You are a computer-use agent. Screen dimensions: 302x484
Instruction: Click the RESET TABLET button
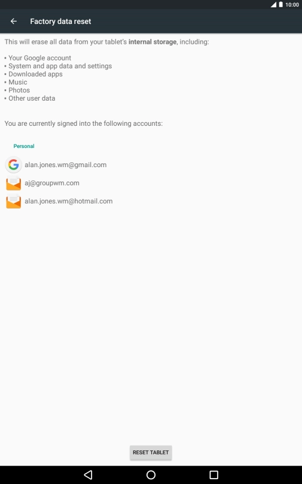[151, 452]
